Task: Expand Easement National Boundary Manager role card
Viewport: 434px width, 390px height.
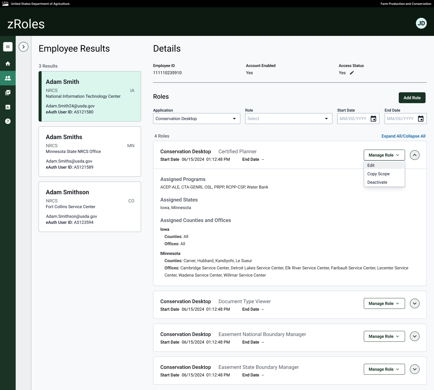Action: tap(415, 336)
